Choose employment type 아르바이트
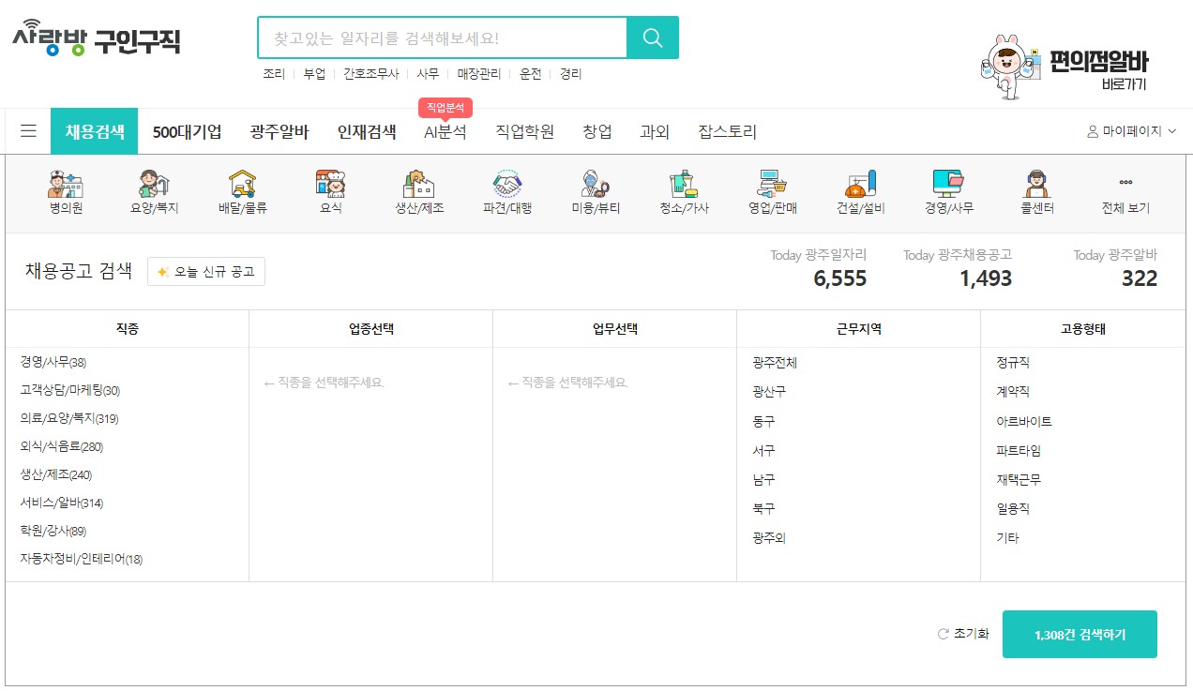This screenshot has width=1193, height=691. pos(1024,422)
